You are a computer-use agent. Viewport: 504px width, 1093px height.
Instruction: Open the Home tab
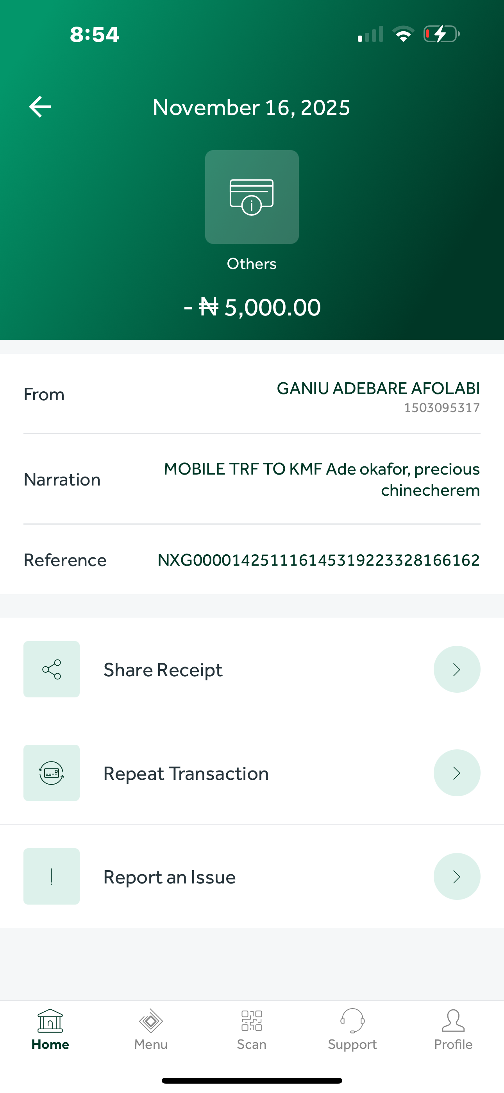(50, 1030)
